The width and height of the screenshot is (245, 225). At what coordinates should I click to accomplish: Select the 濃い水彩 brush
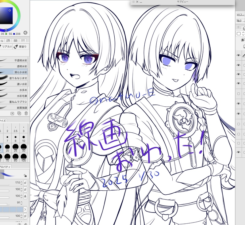[14, 84]
